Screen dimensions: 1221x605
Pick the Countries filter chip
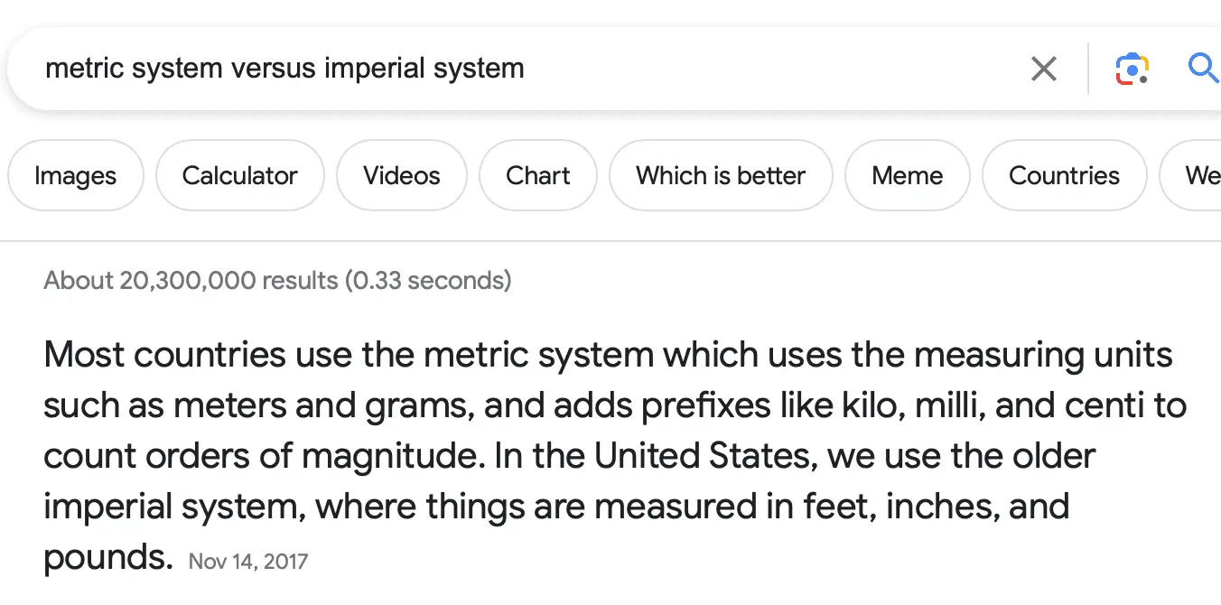(x=1064, y=175)
